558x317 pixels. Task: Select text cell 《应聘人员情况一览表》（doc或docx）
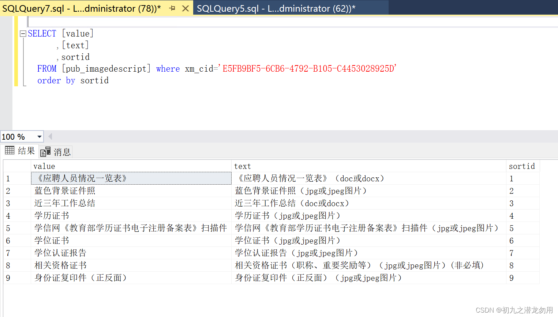[x=369, y=178]
